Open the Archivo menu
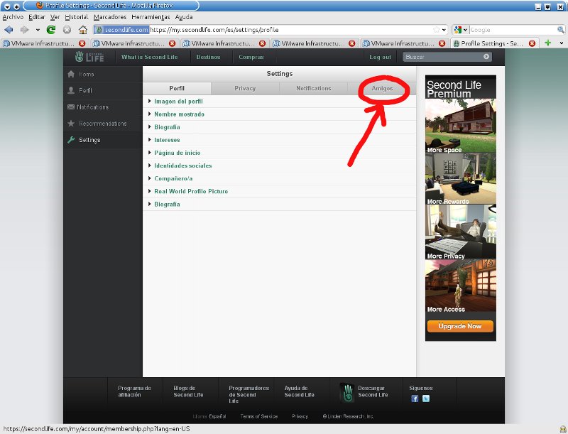This screenshot has height=434, width=568. click(x=13, y=17)
